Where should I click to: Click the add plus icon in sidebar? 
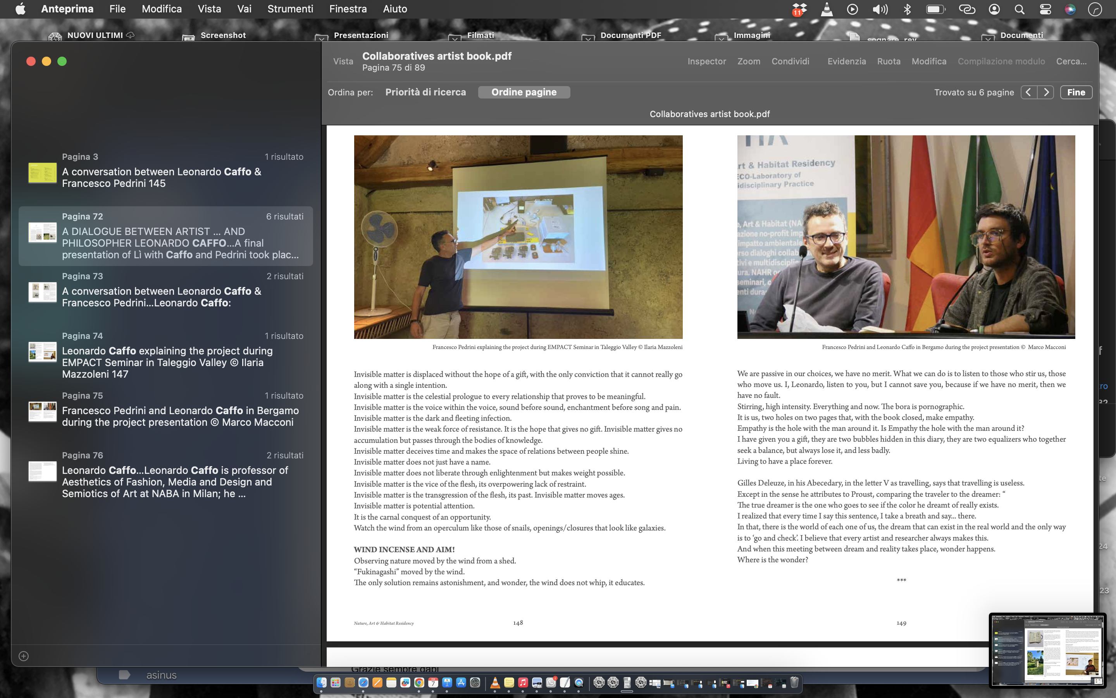tap(24, 656)
